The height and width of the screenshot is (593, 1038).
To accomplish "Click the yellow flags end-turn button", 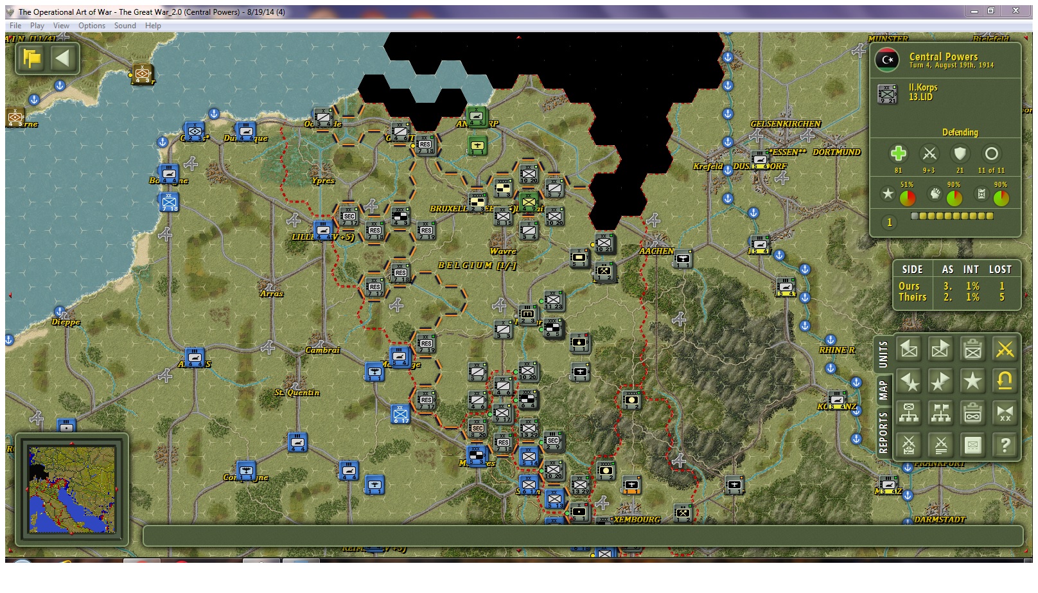I will pyautogui.click(x=31, y=59).
